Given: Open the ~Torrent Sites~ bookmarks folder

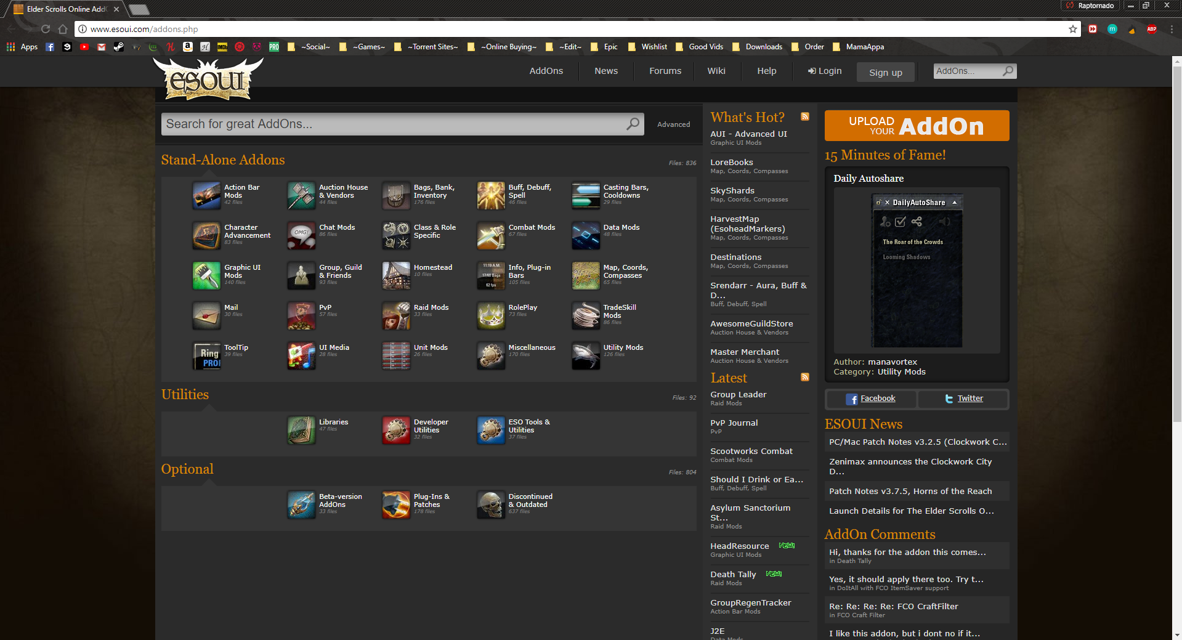Looking at the screenshot, I should pyautogui.click(x=426, y=47).
